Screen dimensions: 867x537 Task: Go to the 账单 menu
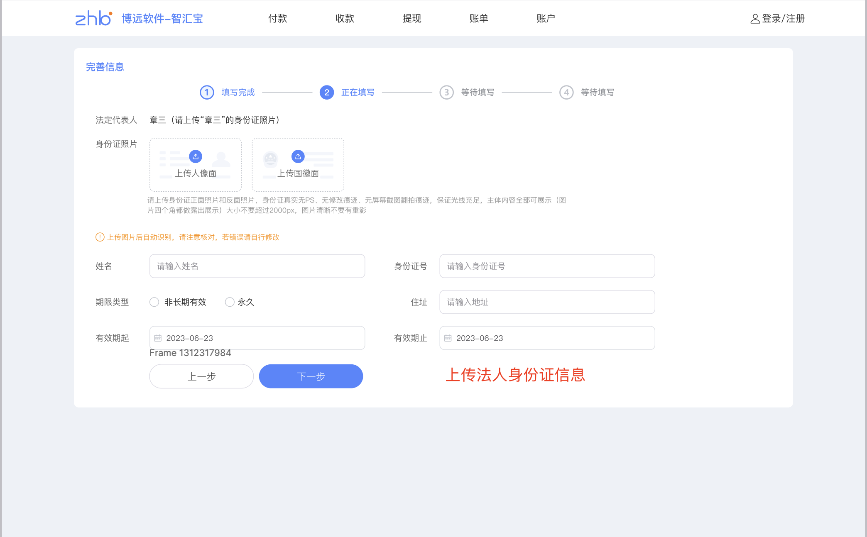(479, 18)
